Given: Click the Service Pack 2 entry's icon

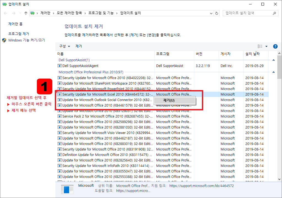Looking at the screenshot, I should point(60,116).
